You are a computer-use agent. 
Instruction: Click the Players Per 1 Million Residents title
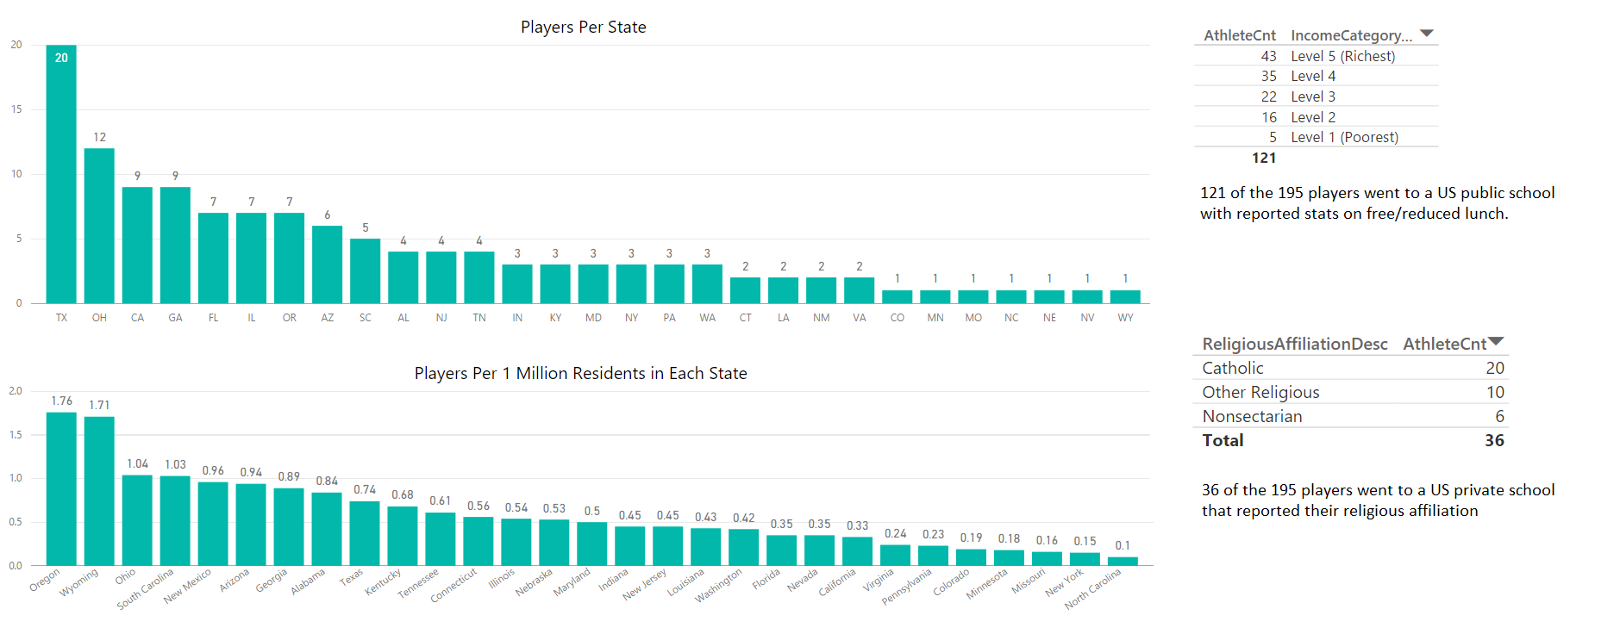point(580,373)
